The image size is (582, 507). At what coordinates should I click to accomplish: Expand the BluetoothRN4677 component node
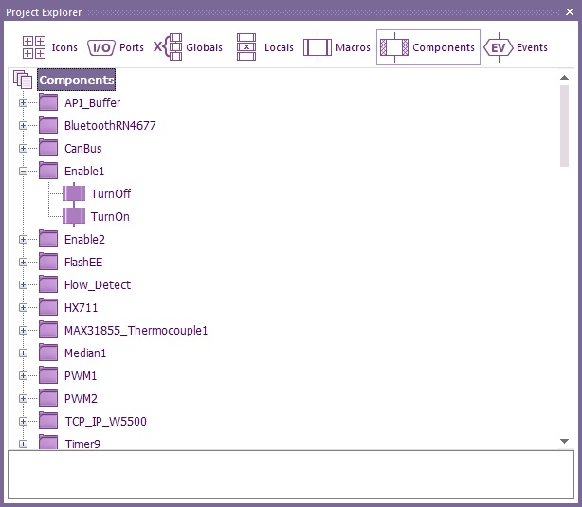coord(24,126)
